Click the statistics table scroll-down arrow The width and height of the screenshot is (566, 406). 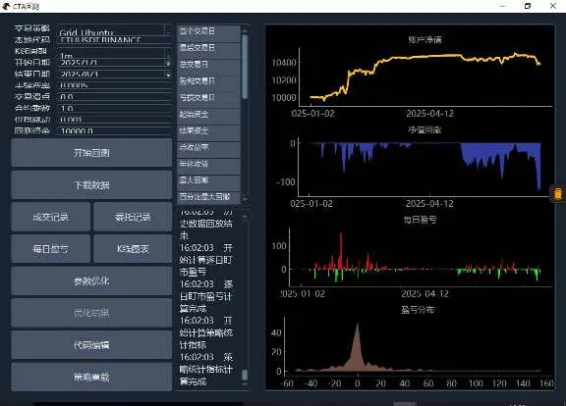click(x=245, y=199)
